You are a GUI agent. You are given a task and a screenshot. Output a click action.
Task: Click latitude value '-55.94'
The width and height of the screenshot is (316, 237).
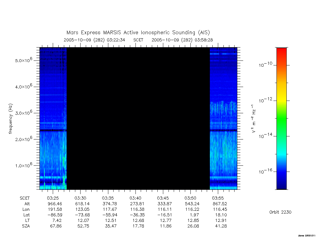[x=110, y=215]
